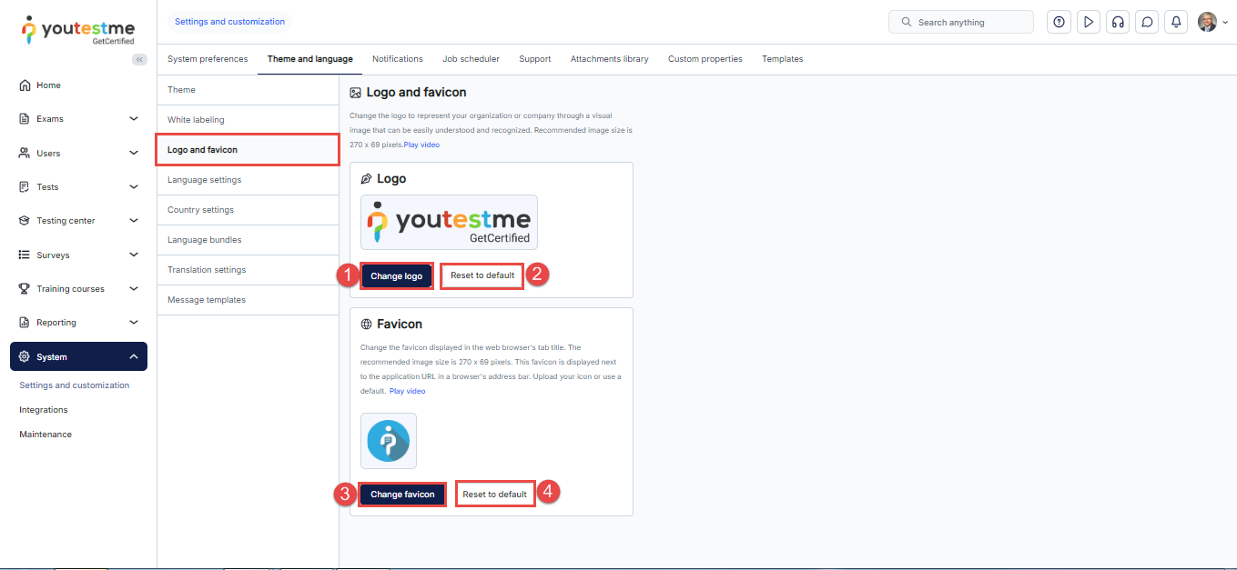The image size is (1237, 570).
Task: Open the headset support icon
Action: (x=1118, y=22)
